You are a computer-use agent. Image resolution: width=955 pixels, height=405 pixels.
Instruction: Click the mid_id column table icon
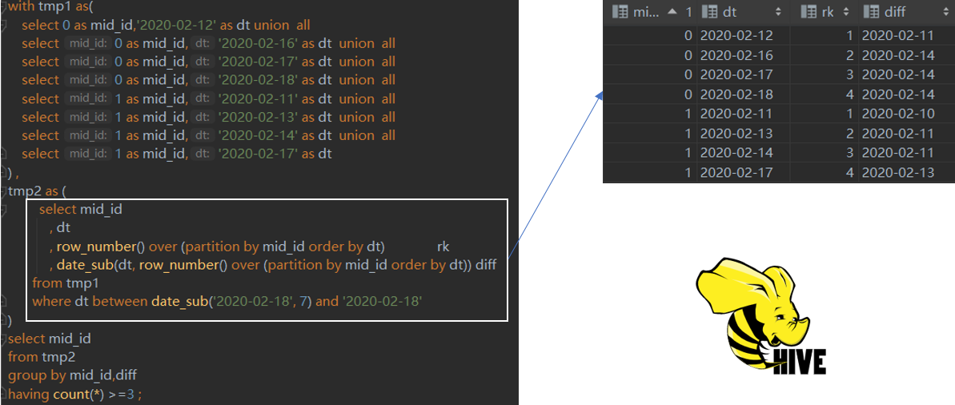[x=620, y=13]
